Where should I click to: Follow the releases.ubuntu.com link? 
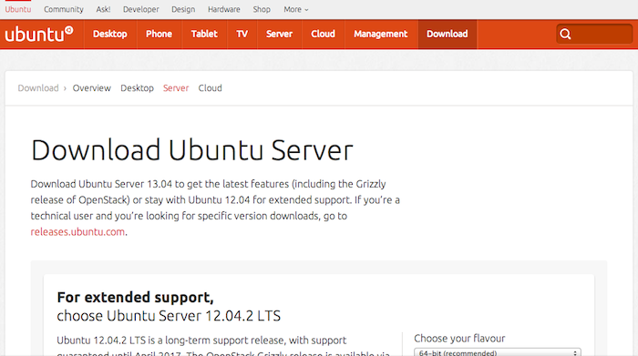click(77, 231)
